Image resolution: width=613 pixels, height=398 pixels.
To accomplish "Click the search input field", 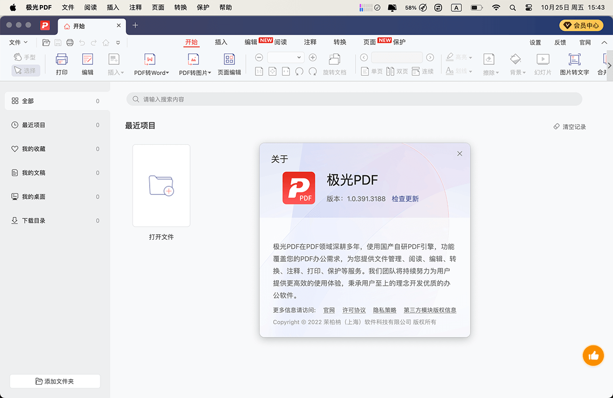I will (354, 99).
